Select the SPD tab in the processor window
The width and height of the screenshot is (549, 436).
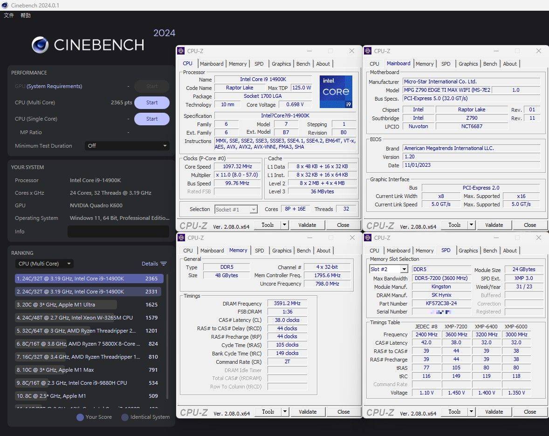(x=259, y=64)
